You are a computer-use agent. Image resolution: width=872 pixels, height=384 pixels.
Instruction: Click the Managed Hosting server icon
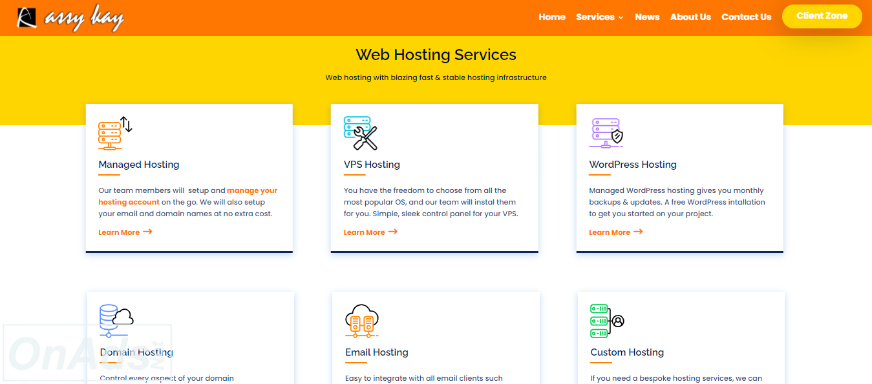pos(114,133)
